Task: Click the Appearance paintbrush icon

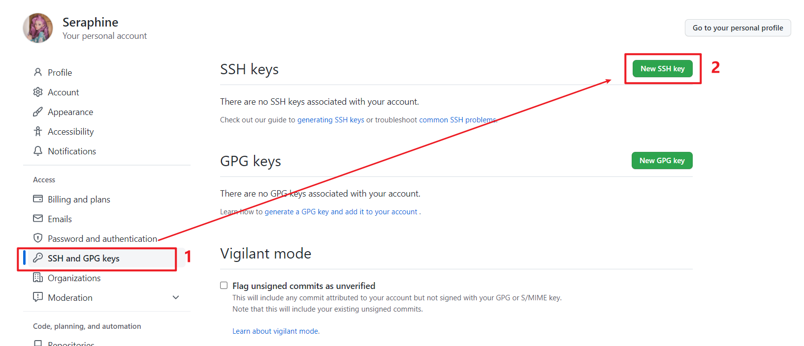Action: [x=38, y=112]
